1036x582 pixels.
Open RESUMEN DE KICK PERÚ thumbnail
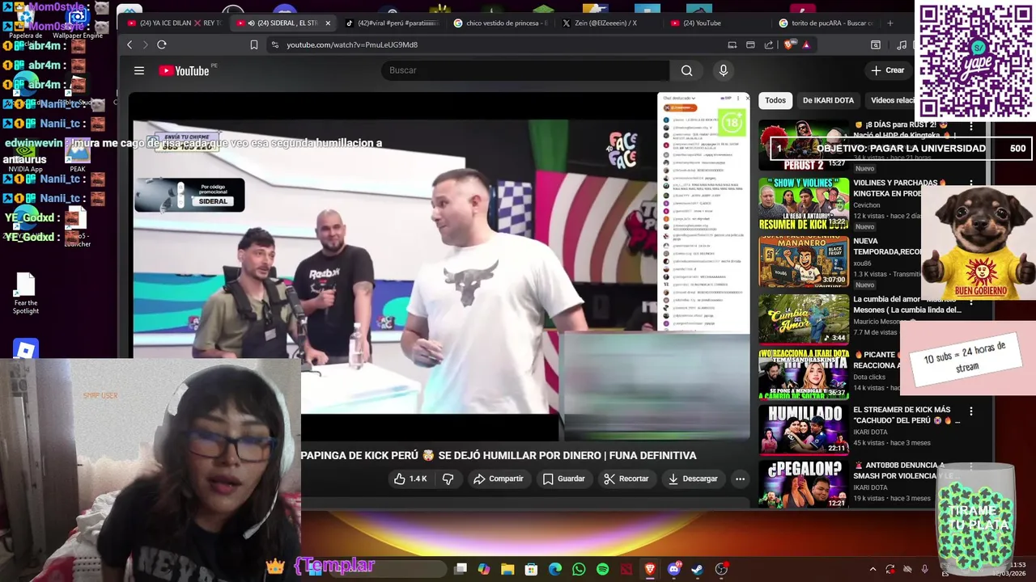coord(804,203)
